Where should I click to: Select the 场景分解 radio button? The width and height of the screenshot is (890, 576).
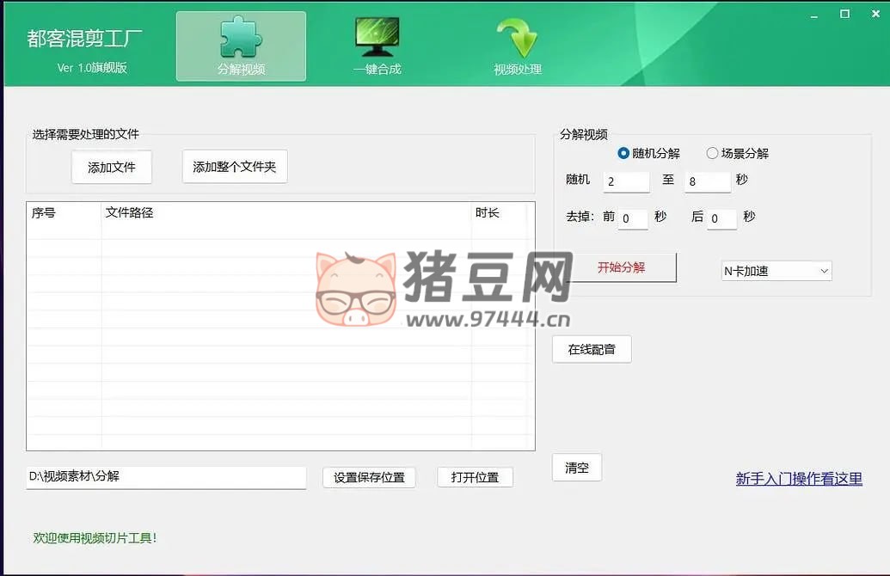coord(712,153)
